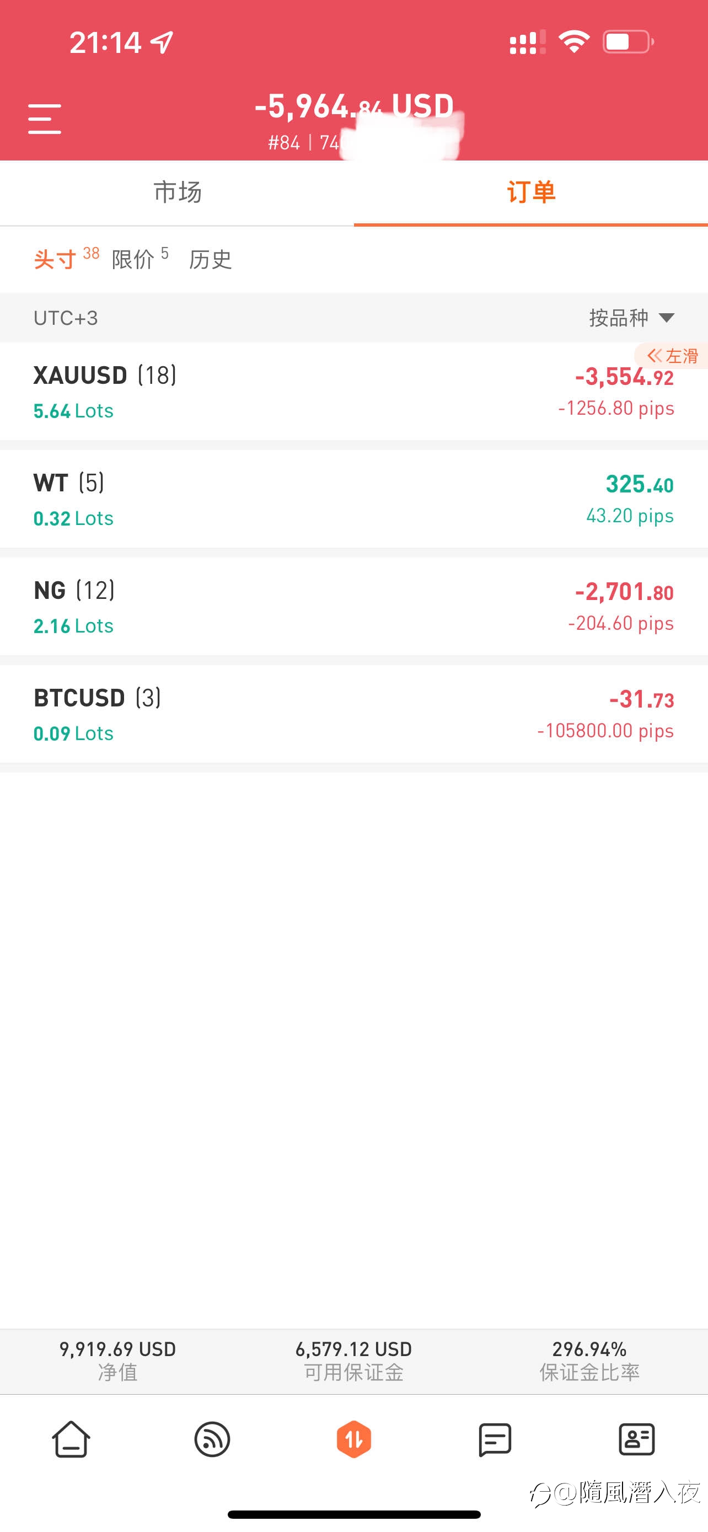
Task: Expand the XAUUSD positions group
Action: tap(353, 392)
